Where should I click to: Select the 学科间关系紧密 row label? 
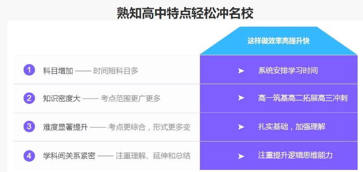click(69, 156)
